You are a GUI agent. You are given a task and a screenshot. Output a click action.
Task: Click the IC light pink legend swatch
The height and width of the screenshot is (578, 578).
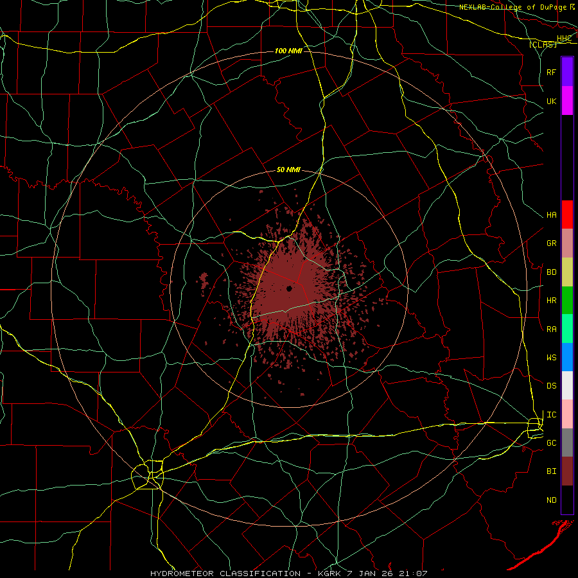point(567,414)
